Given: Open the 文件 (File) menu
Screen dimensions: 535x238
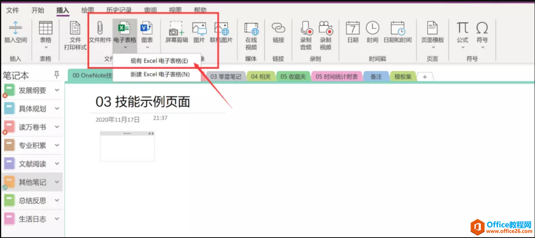Looking at the screenshot, I should pyautogui.click(x=13, y=10).
